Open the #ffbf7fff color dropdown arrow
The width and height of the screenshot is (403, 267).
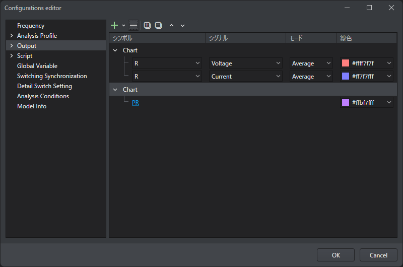click(389, 103)
